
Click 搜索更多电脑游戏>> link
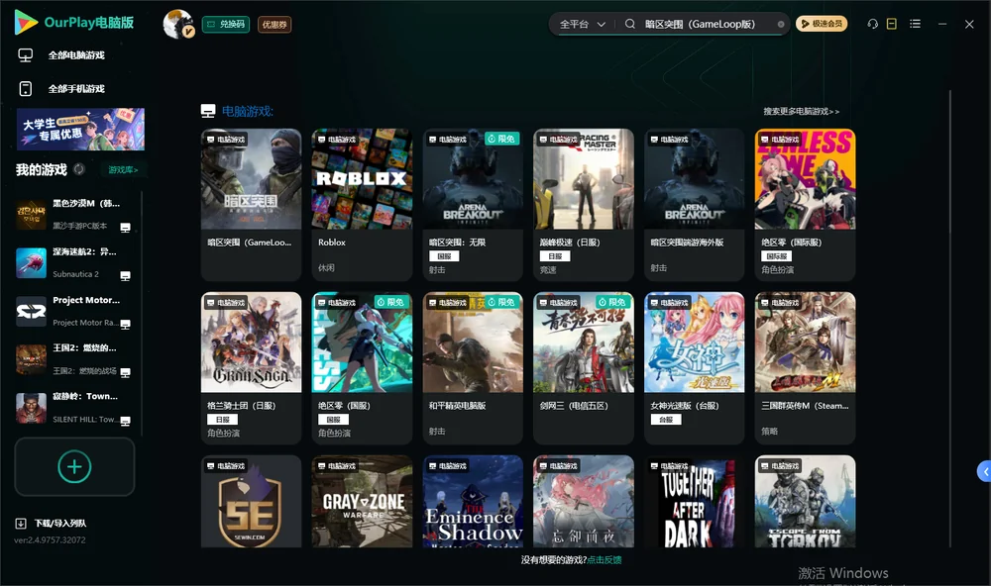[x=801, y=111]
